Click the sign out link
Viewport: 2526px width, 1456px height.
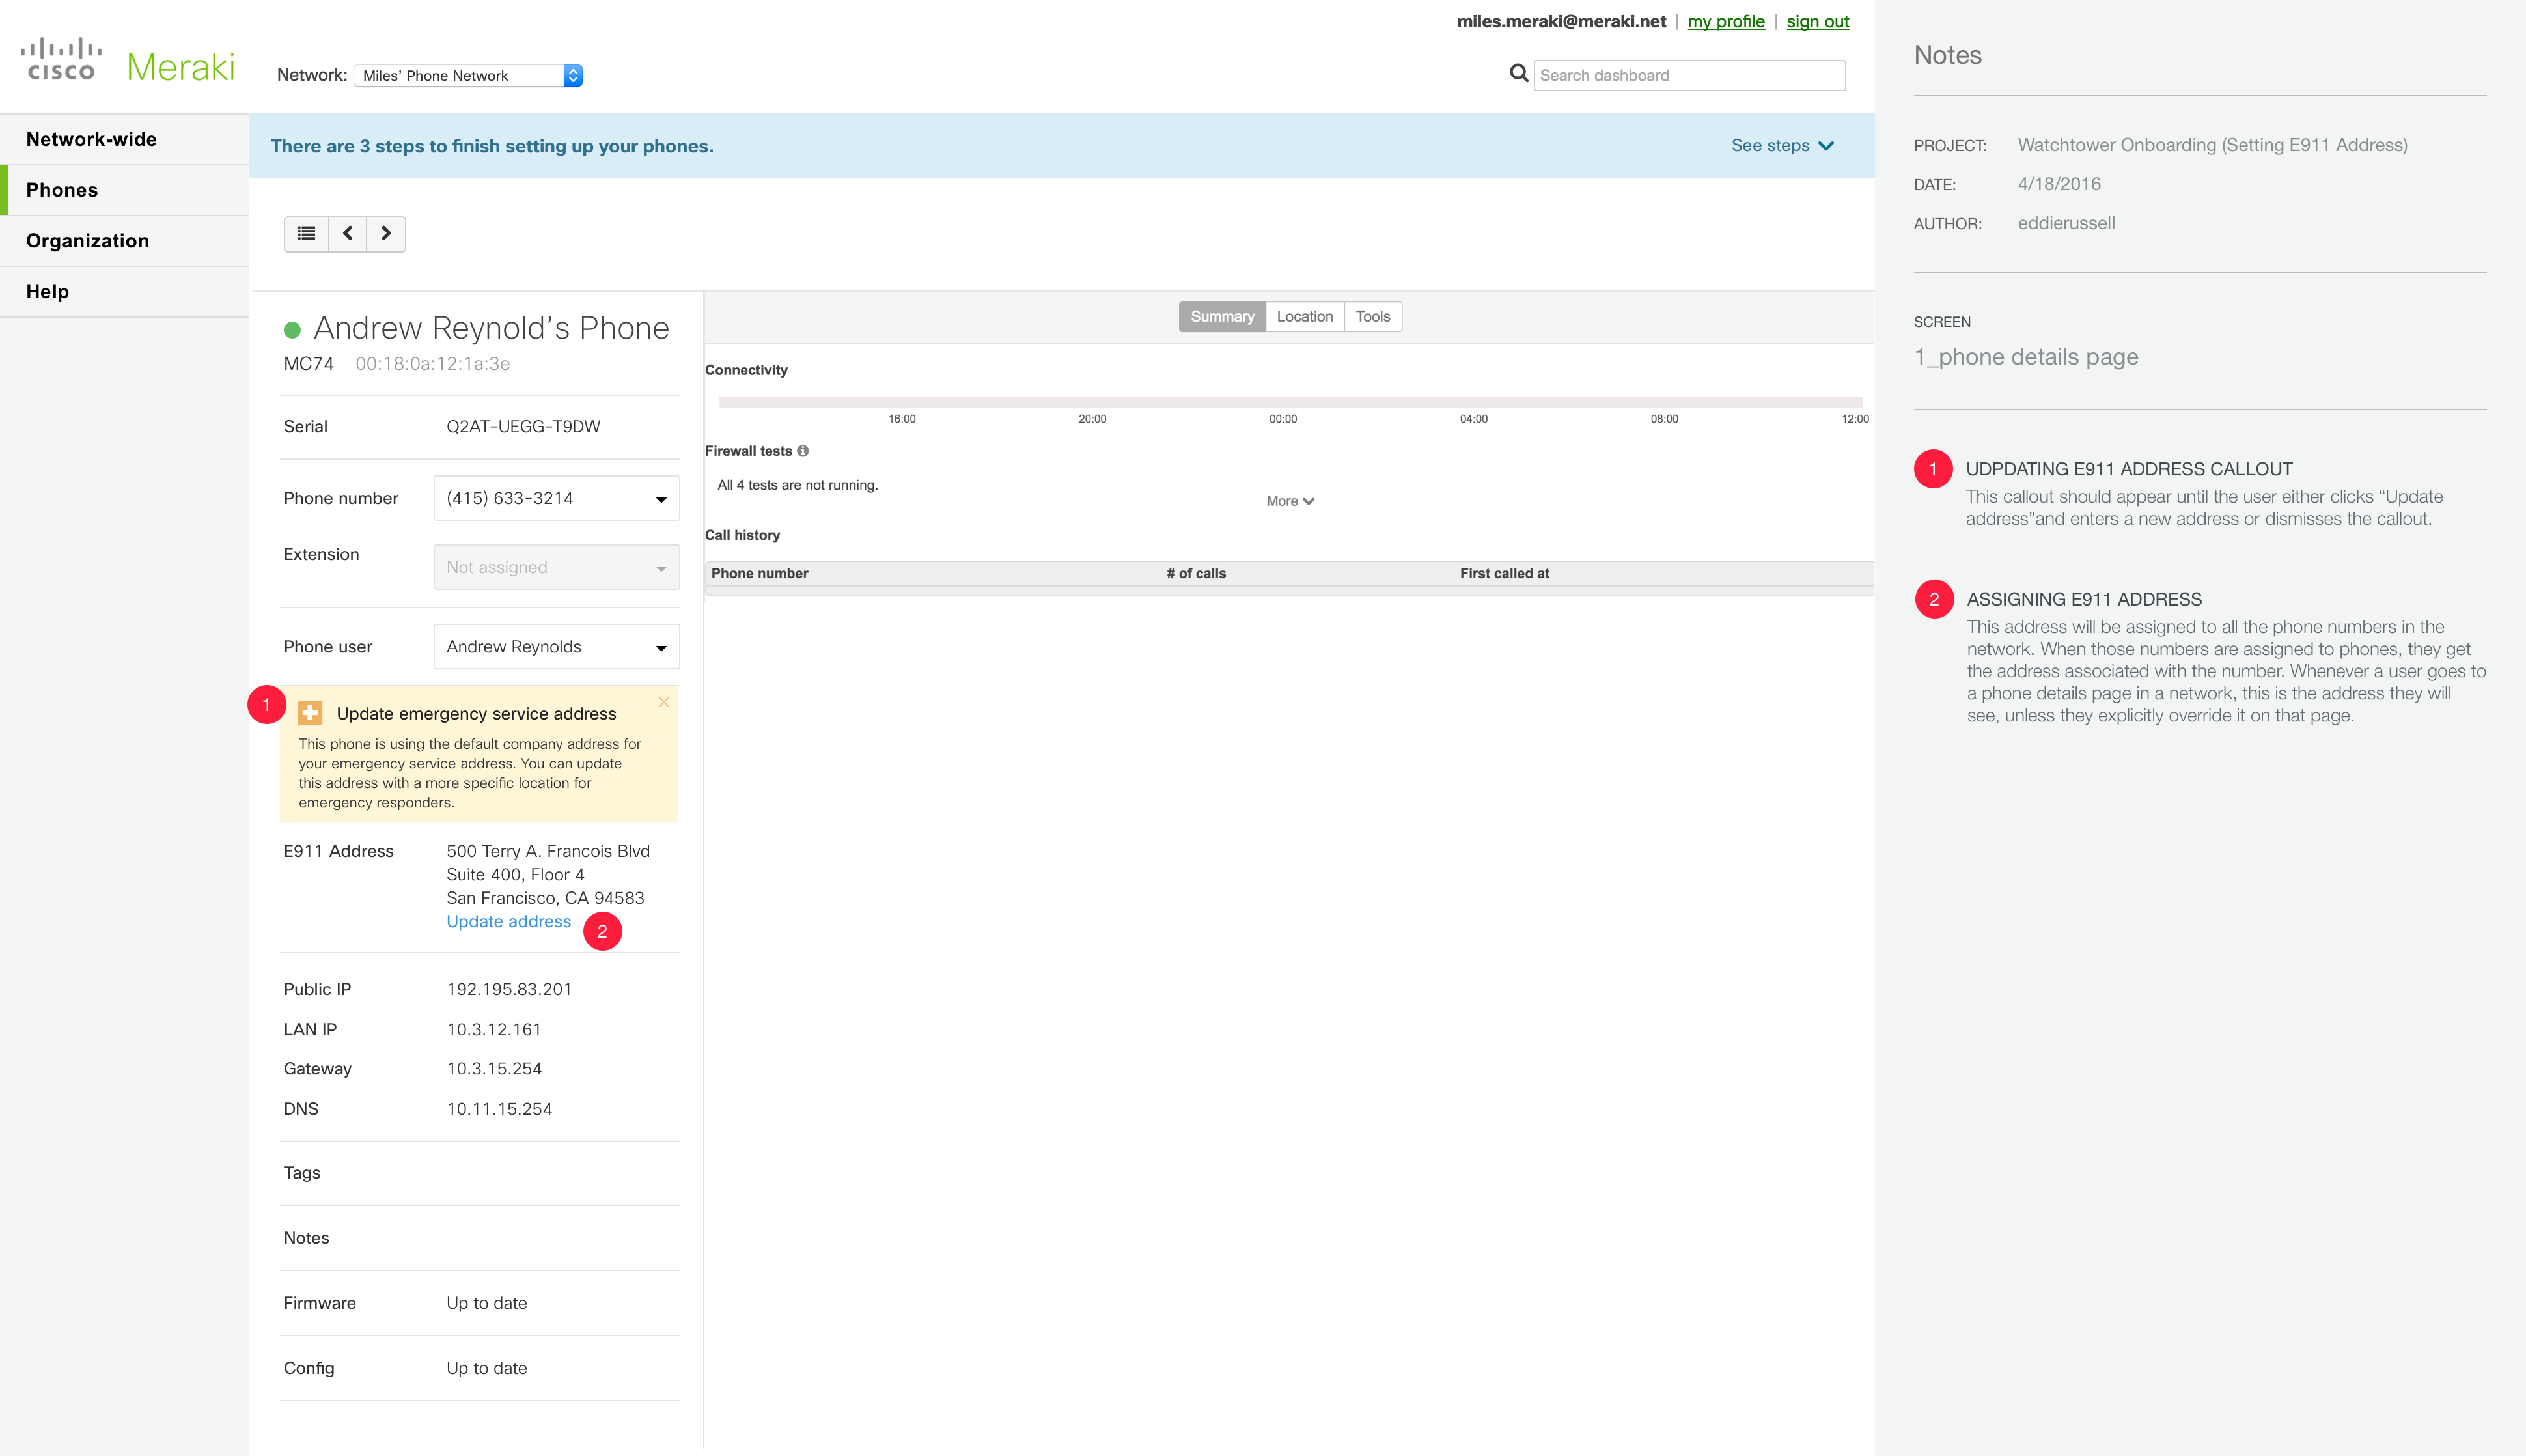[1816, 22]
